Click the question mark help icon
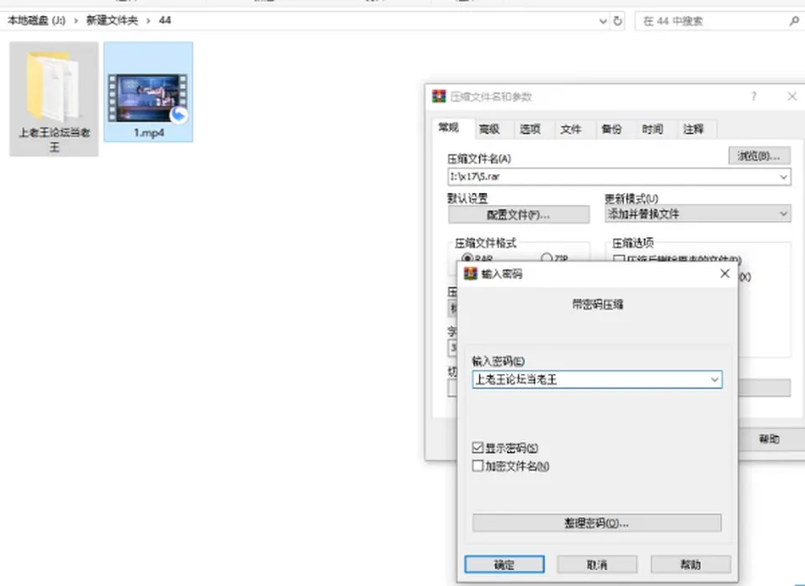The width and height of the screenshot is (805, 586). 754,96
